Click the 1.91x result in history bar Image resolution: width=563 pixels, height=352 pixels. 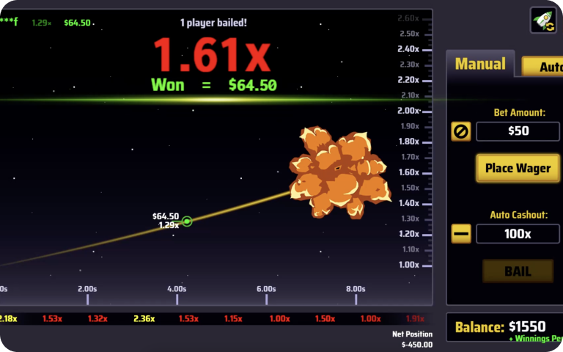click(x=415, y=318)
